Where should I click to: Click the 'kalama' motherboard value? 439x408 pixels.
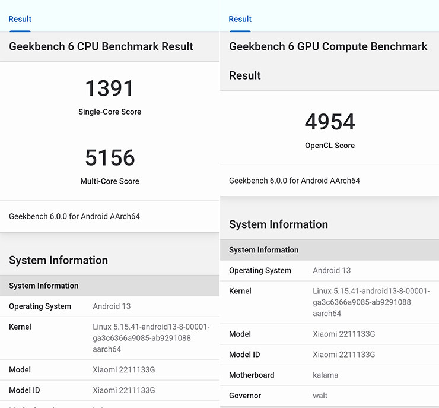point(325,375)
